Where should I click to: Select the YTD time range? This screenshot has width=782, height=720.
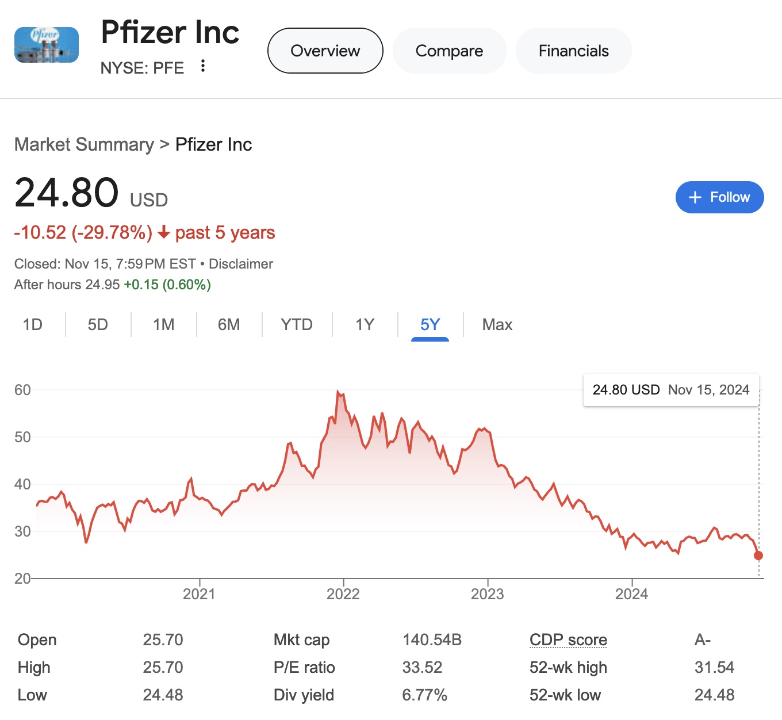(x=297, y=325)
